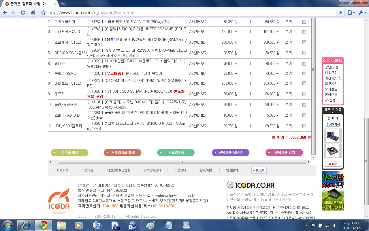Check the box for 메모리 row
The height and width of the screenshot is (231, 369).
pyautogui.click(x=304, y=94)
